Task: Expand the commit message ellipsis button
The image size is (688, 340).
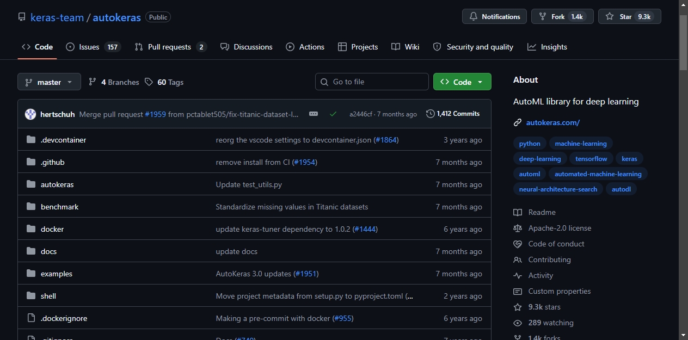Action: pos(313,114)
